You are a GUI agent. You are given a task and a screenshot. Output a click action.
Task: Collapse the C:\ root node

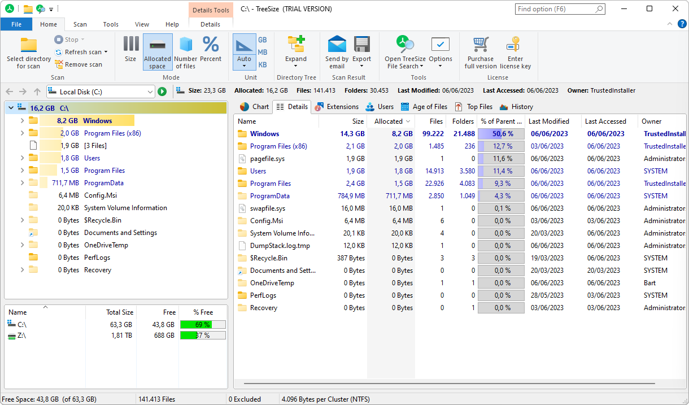tap(11, 108)
